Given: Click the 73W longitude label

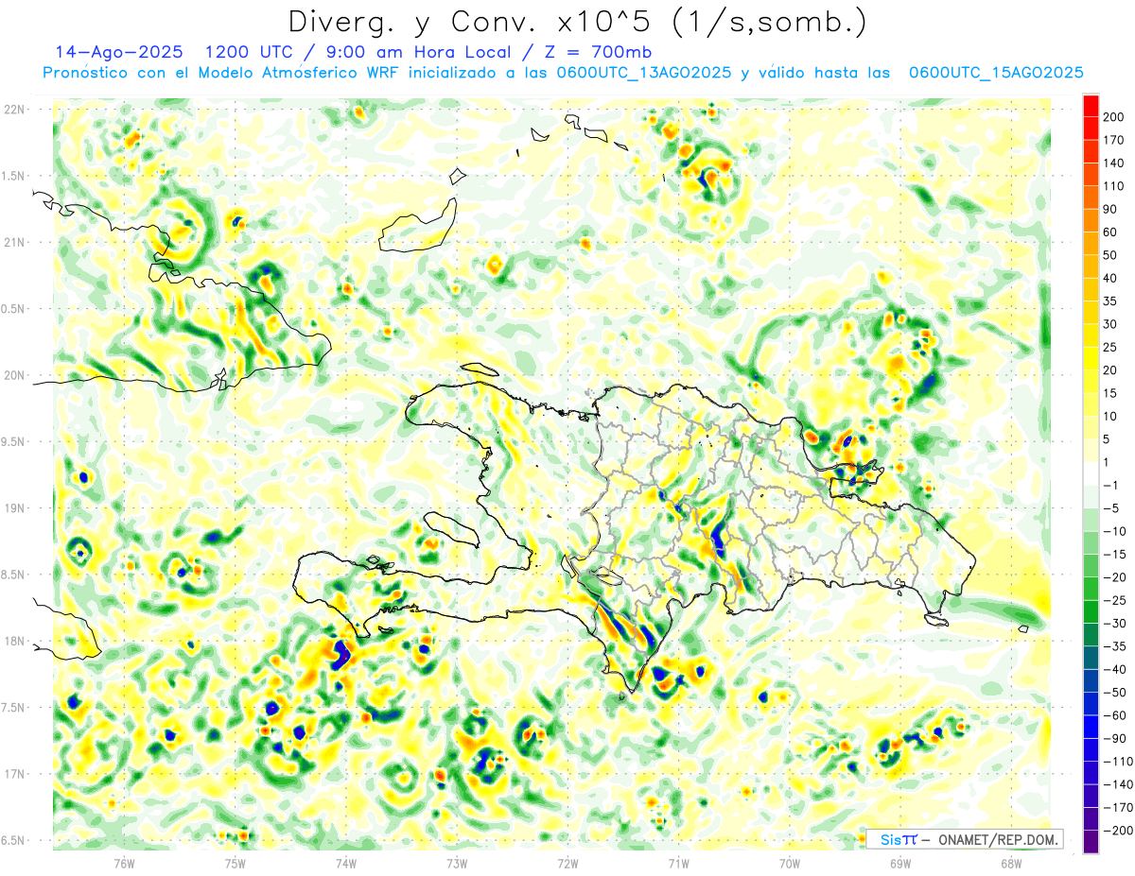Looking at the screenshot, I should click(457, 862).
